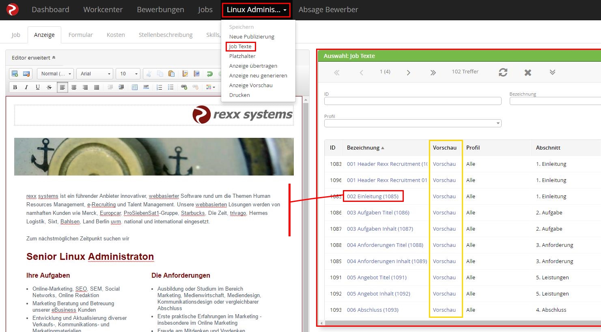Toggle Italic formatting
Screen dimensions: 601x332
(x=26, y=87)
